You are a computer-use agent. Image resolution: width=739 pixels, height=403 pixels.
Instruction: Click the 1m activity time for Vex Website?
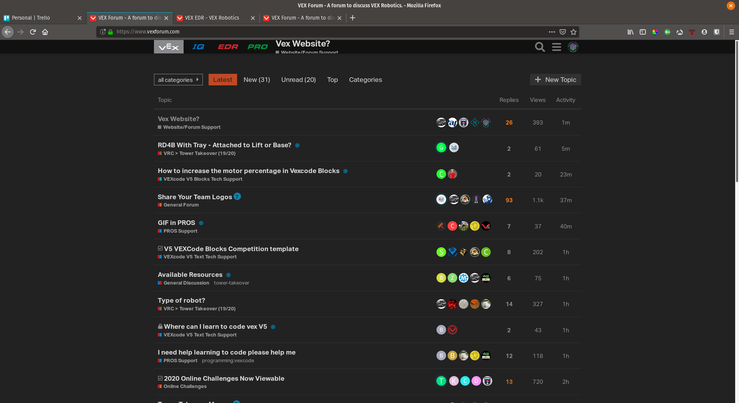pos(565,123)
